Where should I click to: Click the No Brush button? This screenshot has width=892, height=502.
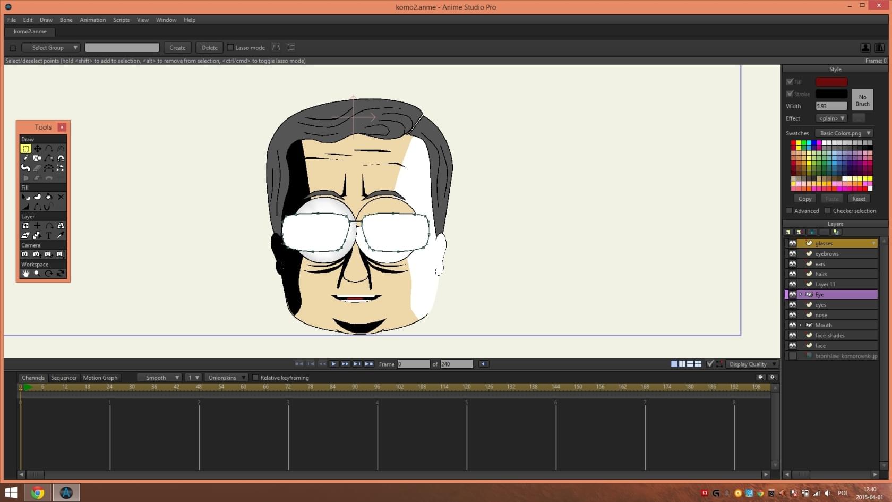coord(862,100)
